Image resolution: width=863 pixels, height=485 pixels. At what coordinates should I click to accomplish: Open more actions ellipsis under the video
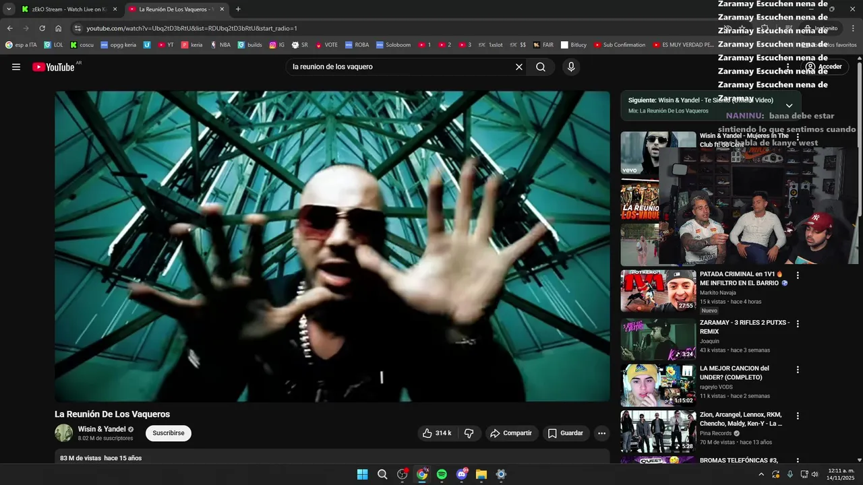click(602, 433)
